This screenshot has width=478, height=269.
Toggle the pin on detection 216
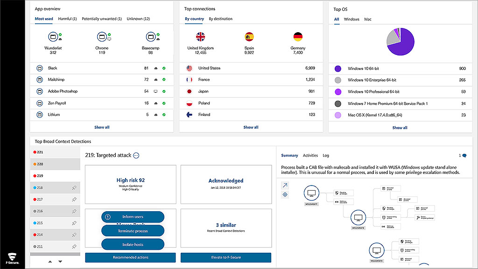point(74,211)
